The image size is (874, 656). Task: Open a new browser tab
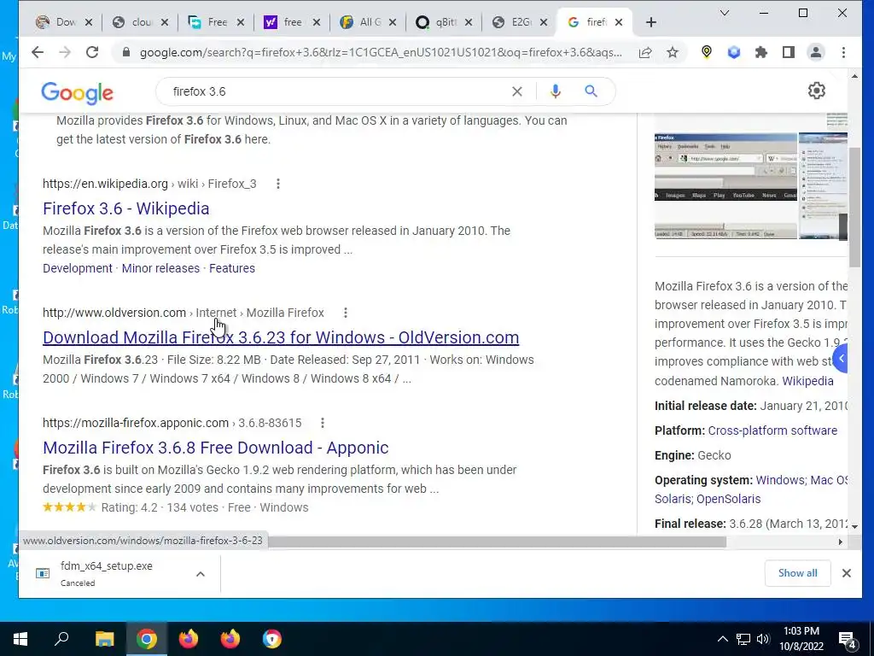[651, 22]
